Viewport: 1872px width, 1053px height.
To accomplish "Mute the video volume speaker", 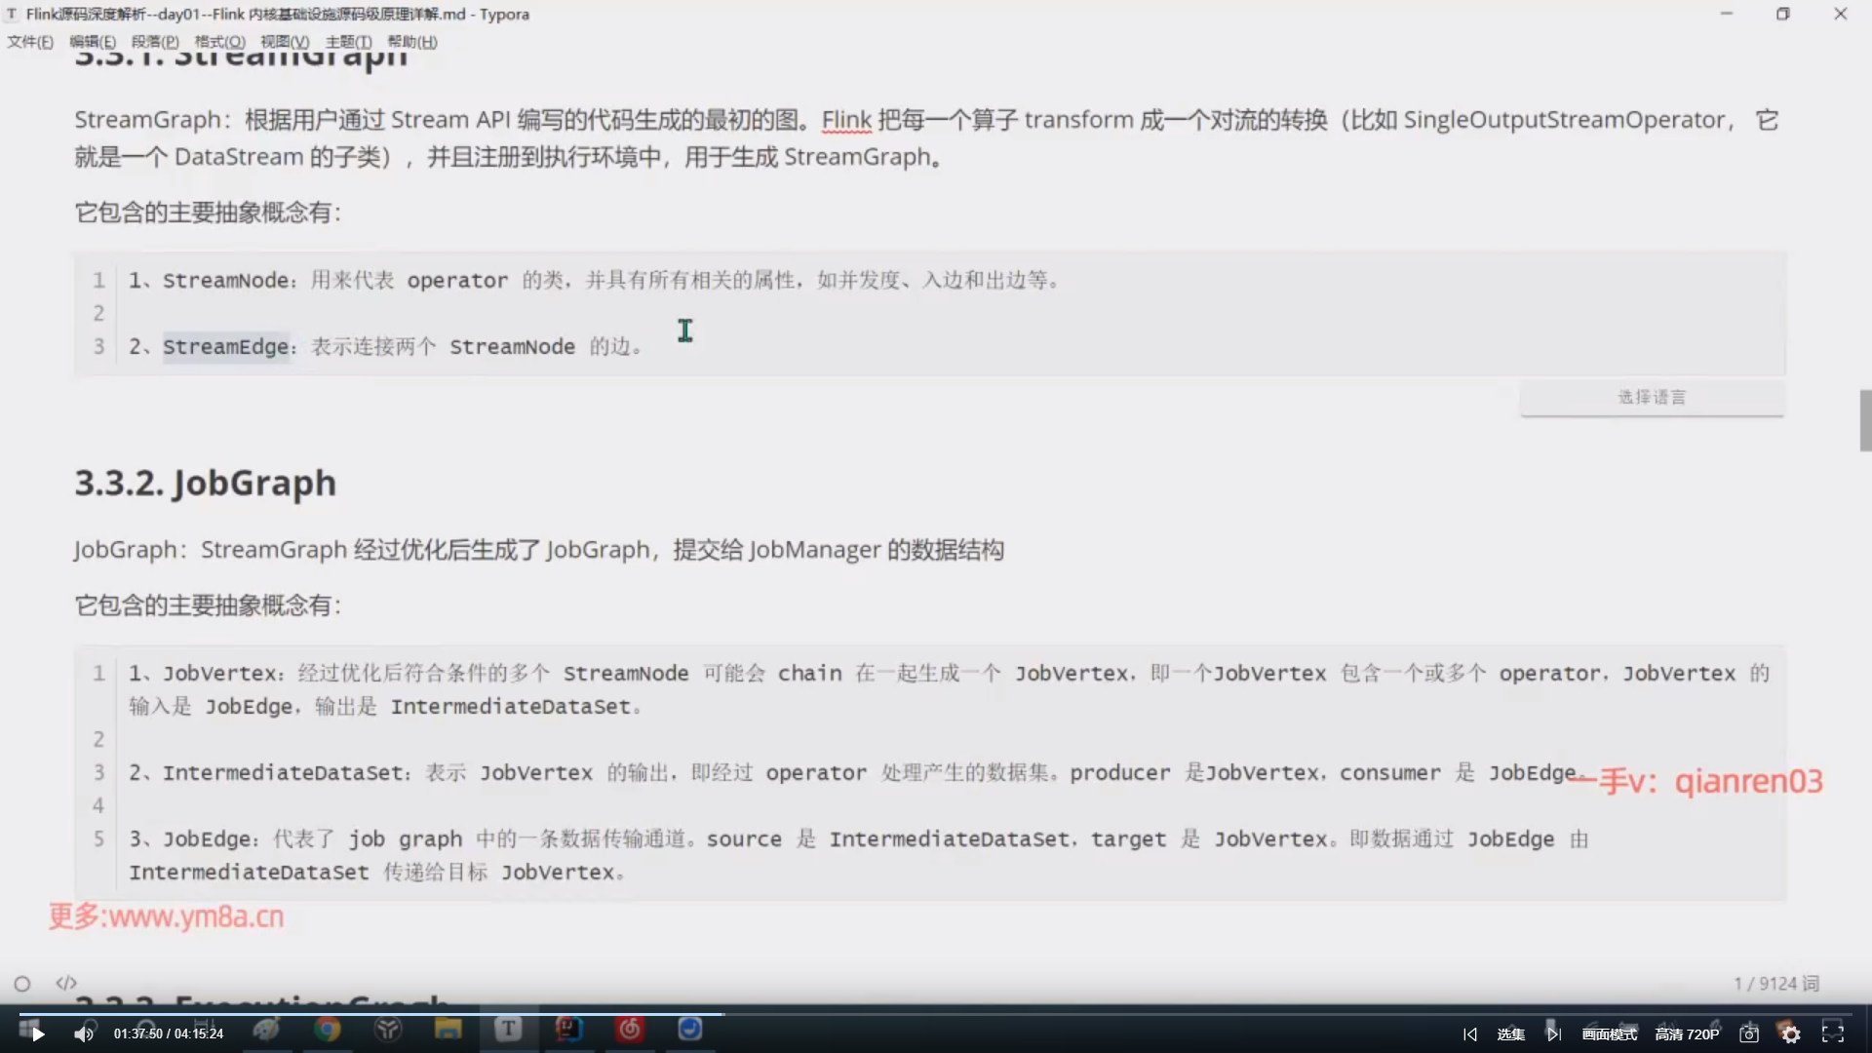I will (x=84, y=1034).
